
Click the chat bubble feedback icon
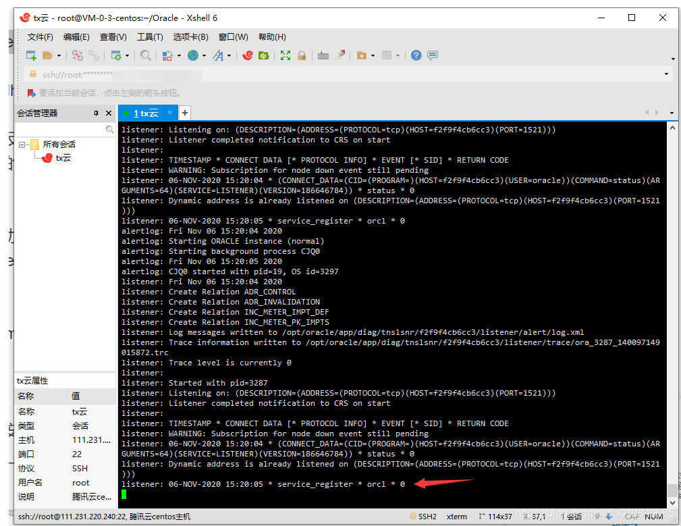433,55
